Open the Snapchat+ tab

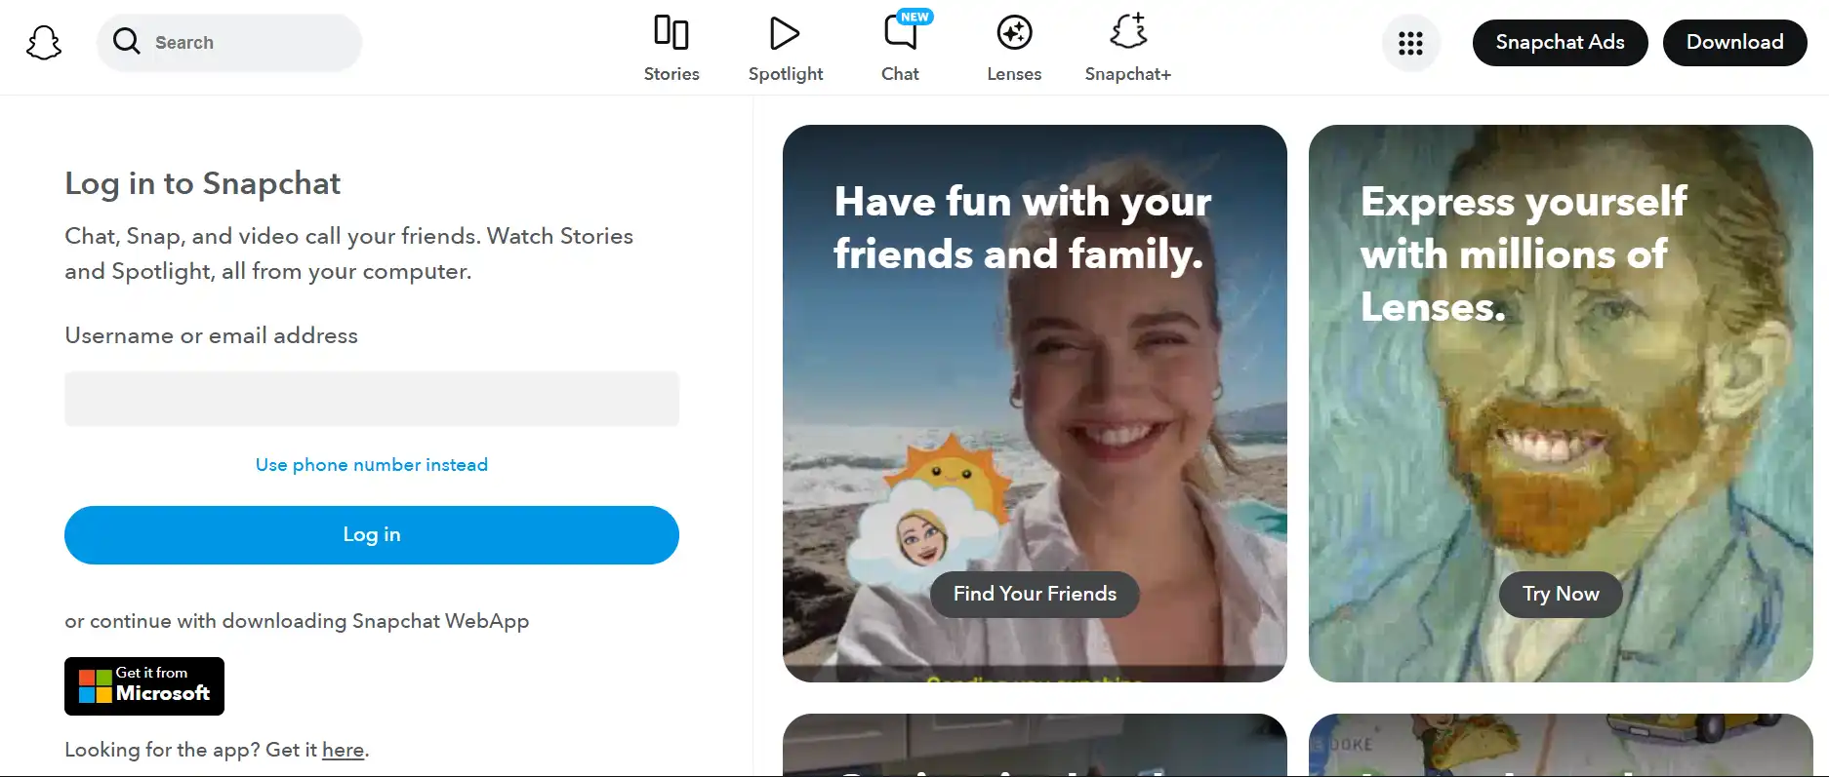pos(1128,48)
